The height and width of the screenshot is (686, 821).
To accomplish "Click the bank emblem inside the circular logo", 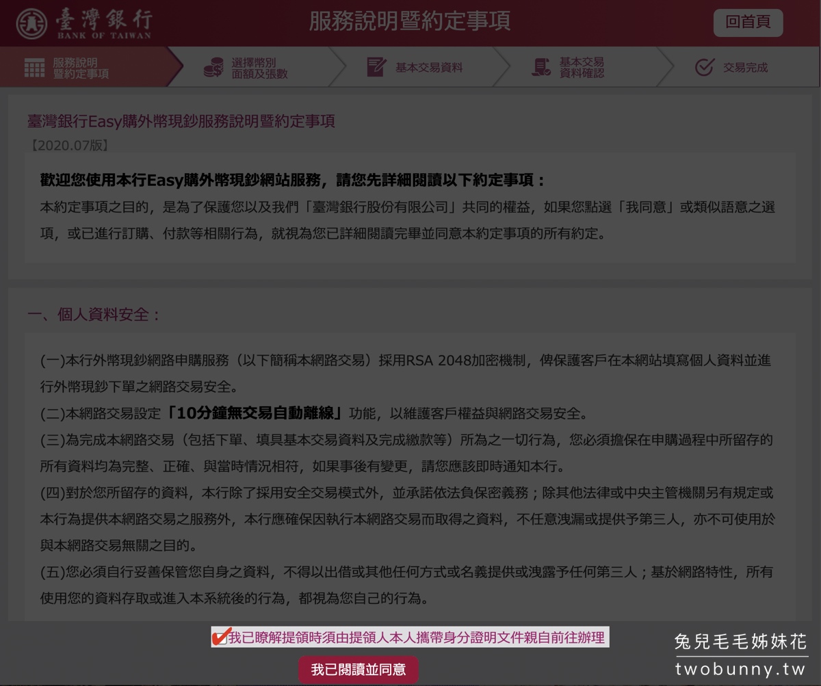I will tap(33, 23).
